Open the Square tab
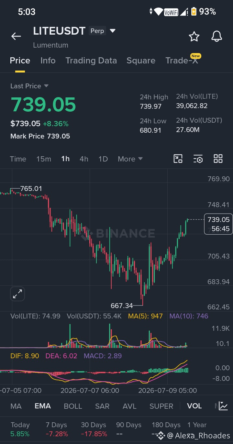 click(141, 61)
